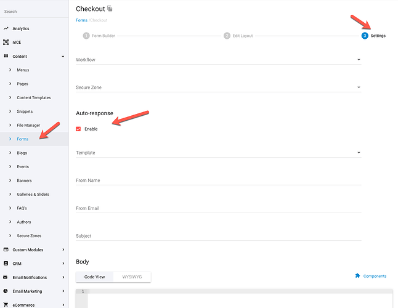Open Banners in the sidebar
398x308 pixels.
click(x=24, y=180)
